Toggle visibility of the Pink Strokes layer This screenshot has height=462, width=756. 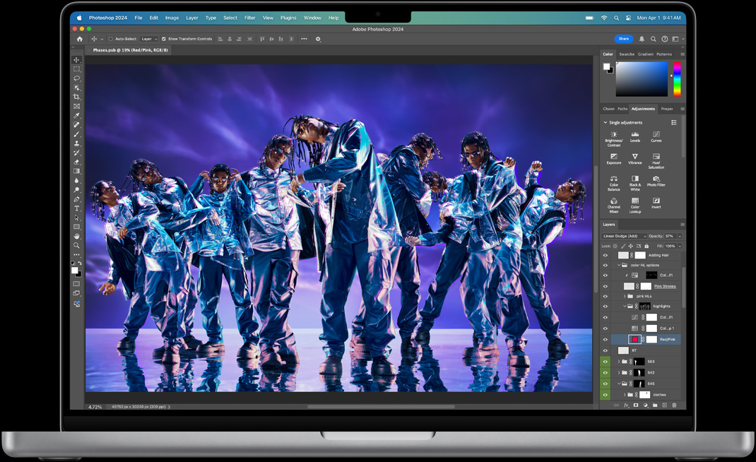point(605,286)
